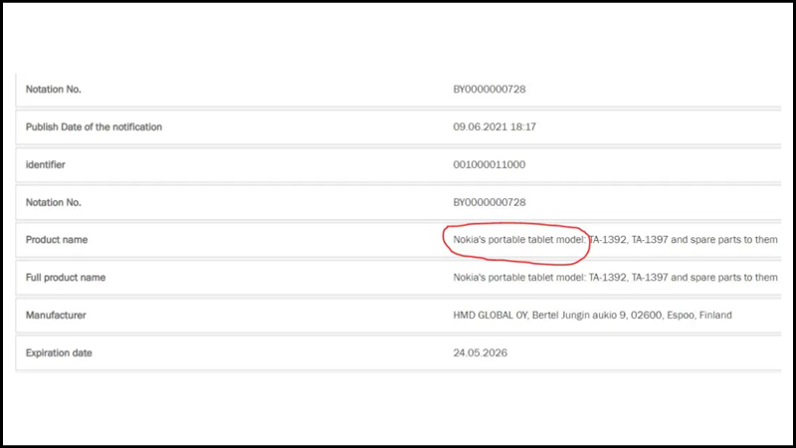Click the 'Manufacturer' label
The width and height of the screenshot is (796, 448).
pos(56,315)
